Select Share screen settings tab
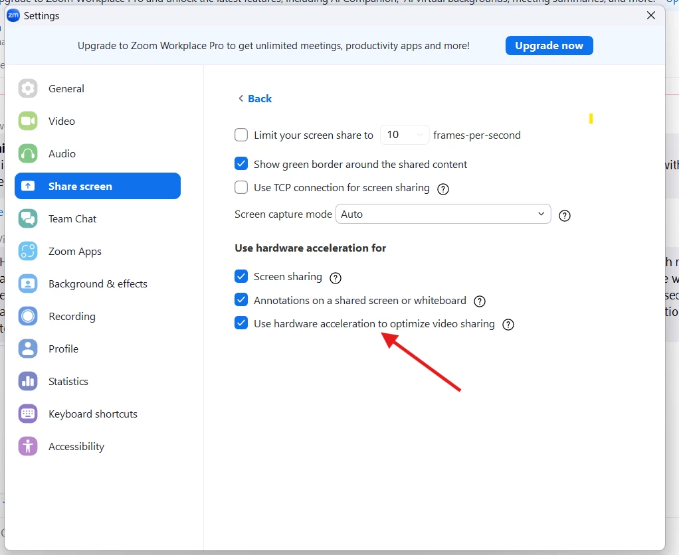This screenshot has height=555, width=679. (x=98, y=186)
